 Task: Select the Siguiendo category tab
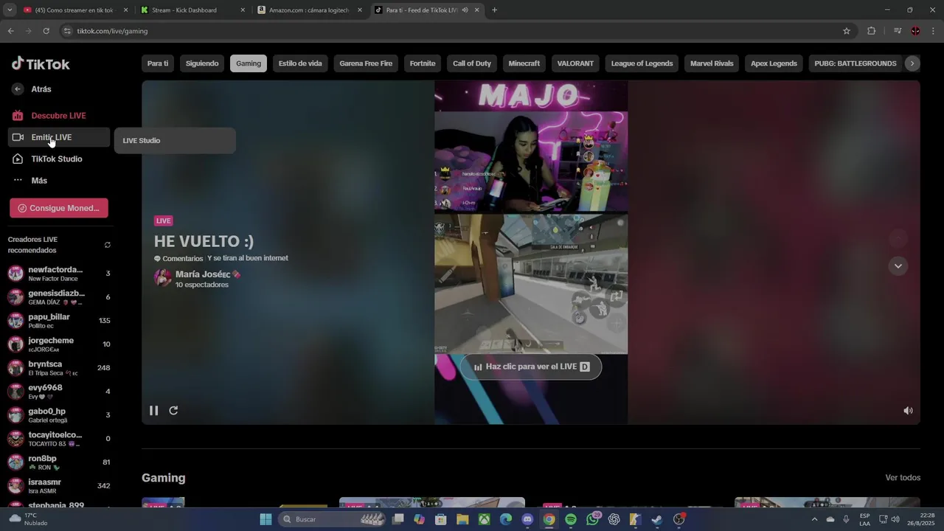pos(202,63)
